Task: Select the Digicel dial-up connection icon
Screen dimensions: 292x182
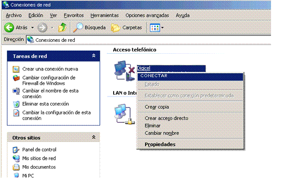Action: [x=125, y=71]
